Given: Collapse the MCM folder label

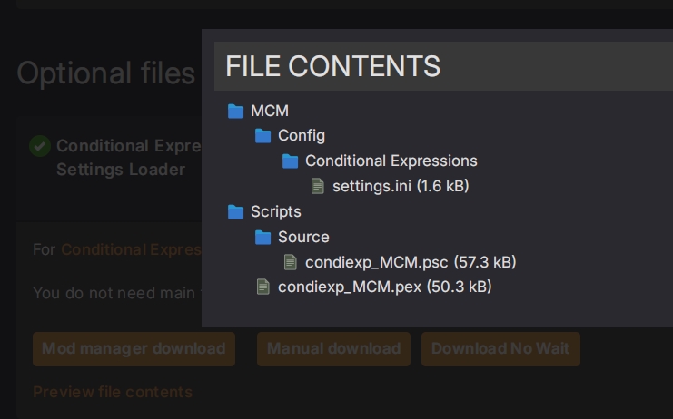Looking at the screenshot, I should pyautogui.click(x=270, y=111).
